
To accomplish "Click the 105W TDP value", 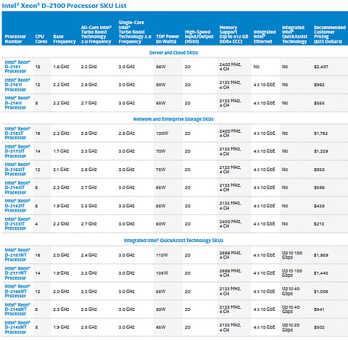I will (x=162, y=273).
